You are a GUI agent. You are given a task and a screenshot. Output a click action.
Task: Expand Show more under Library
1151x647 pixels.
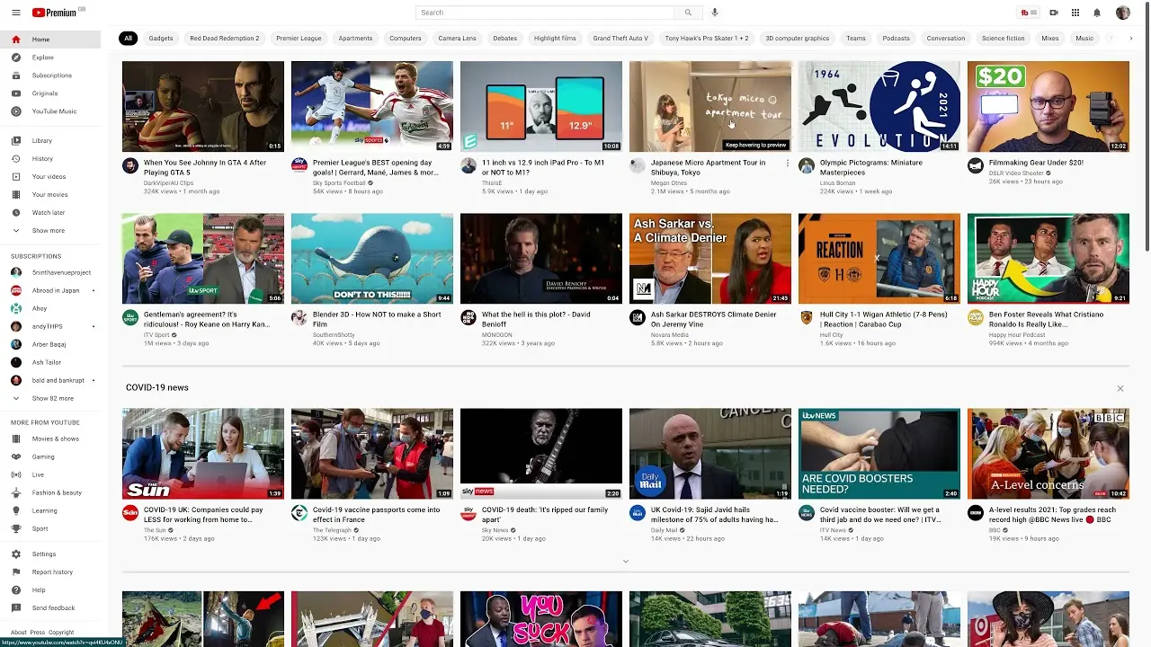coord(50,231)
